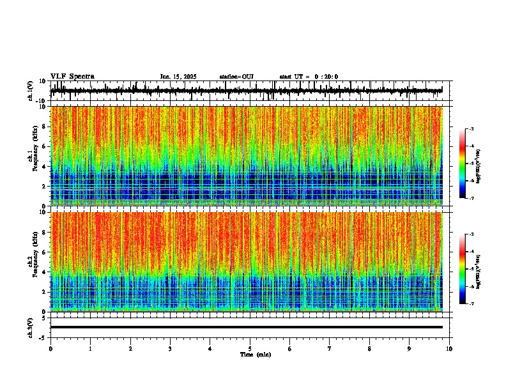Select the ch.1 frequency spectrogram

246,156
